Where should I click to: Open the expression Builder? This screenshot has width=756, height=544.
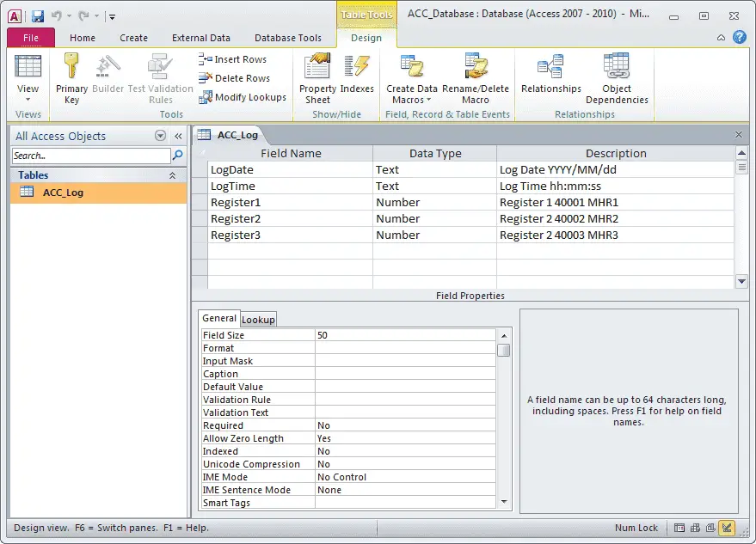tap(108, 74)
